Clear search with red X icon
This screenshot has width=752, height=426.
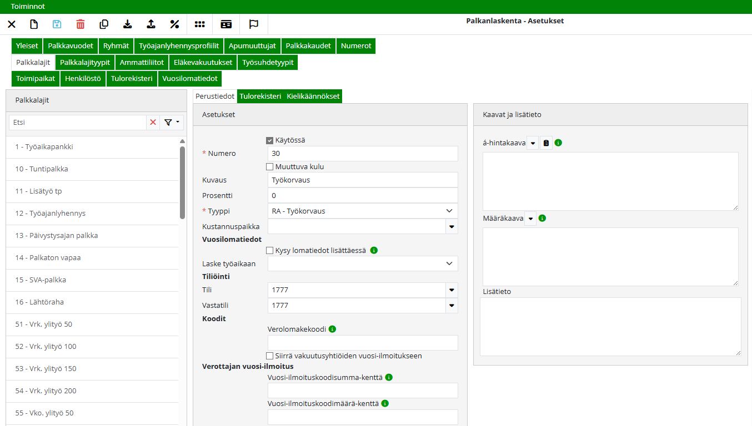pyautogui.click(x=153, y=123)
